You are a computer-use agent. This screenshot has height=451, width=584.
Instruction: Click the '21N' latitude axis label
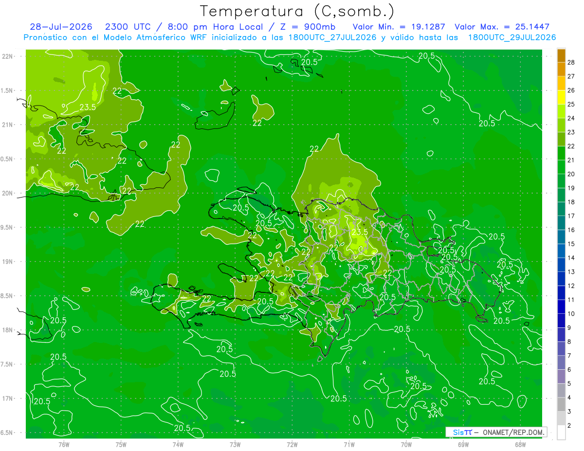8,125
